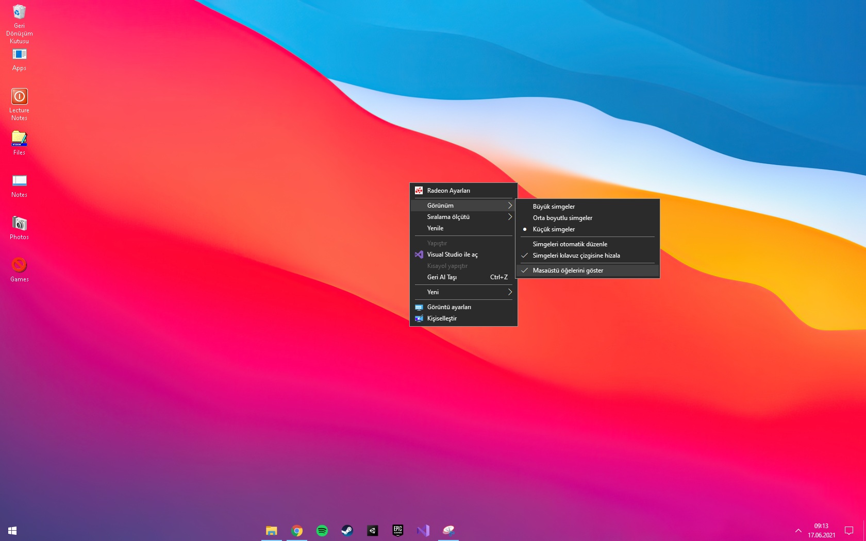The height and width of the screenshot is (541, 866).
Task: Open the clock and date flyout
Action: pyautogui.click(x=822, y=531)
